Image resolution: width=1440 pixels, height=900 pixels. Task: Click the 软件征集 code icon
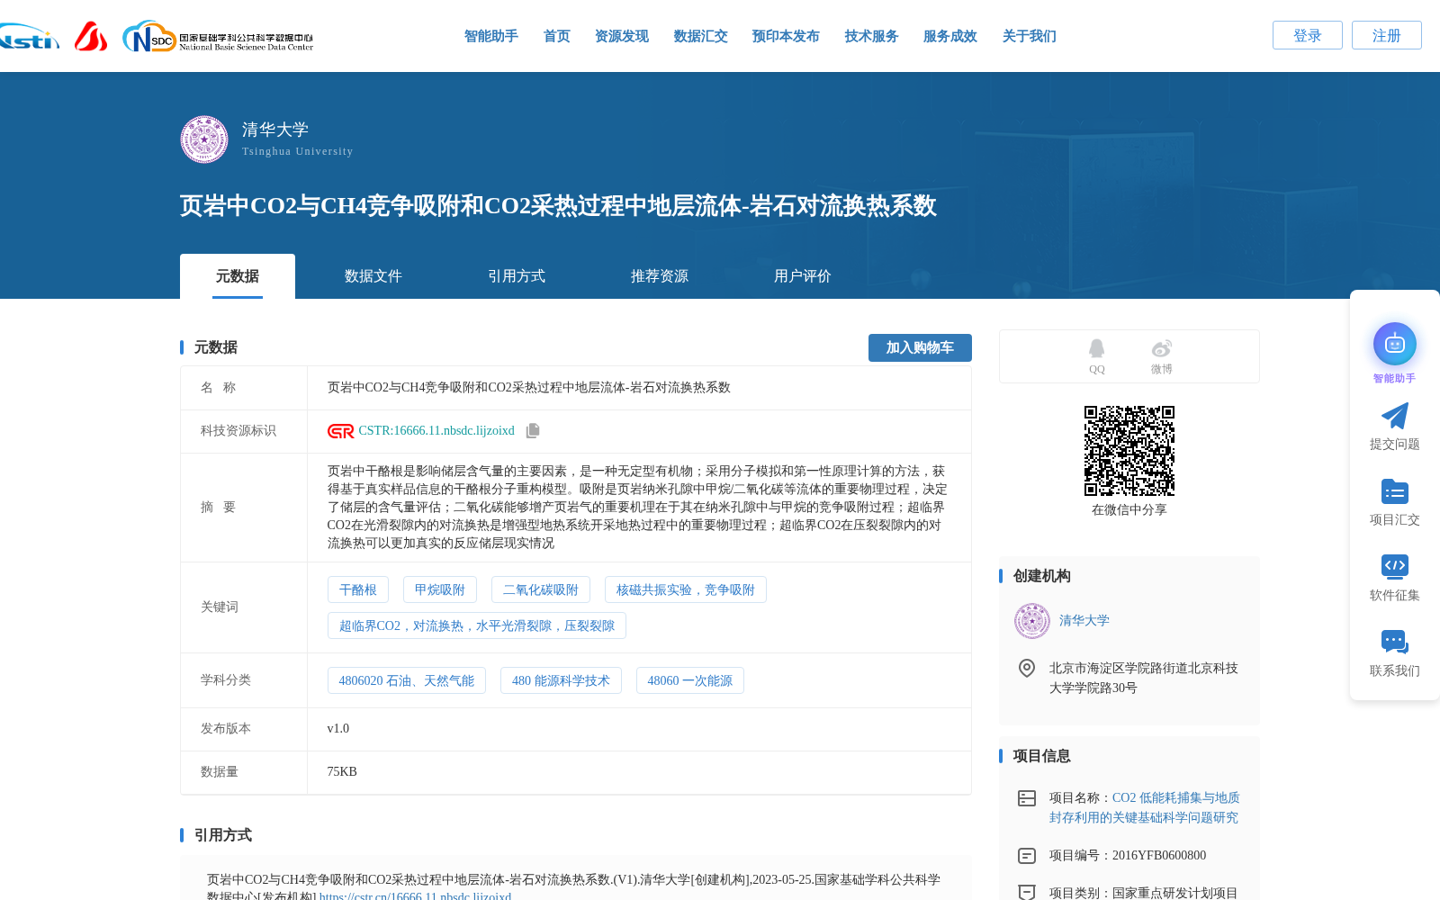pos(1395,566)
